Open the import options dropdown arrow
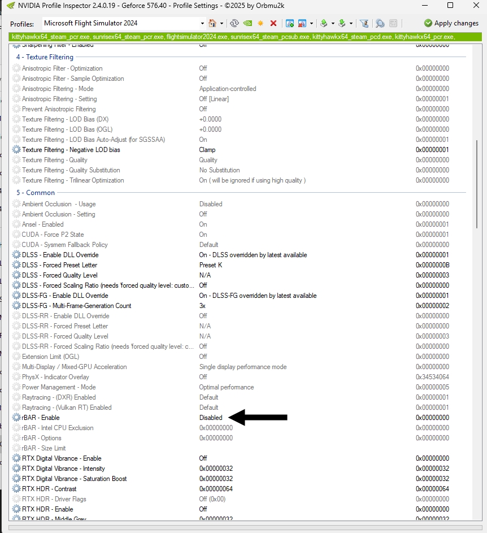Image resolution: width=487 pixels, height=533 pixels. [351, 23]
